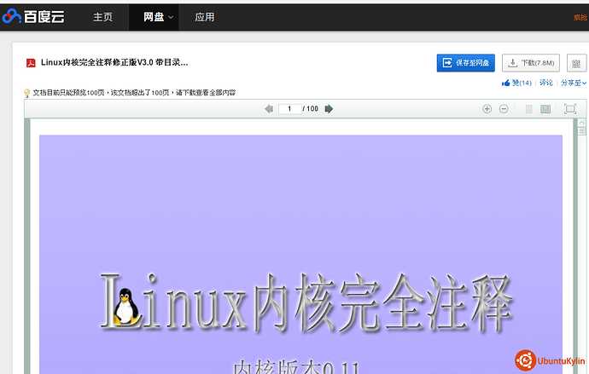Click the page number input field
Image resolution: width=589 pixels, height=374 pixels.
tap(290, 109)
